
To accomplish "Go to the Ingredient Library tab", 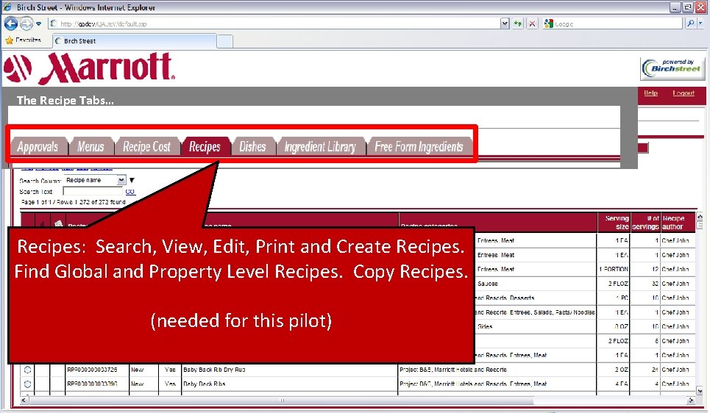I will [x=320, y=146].
